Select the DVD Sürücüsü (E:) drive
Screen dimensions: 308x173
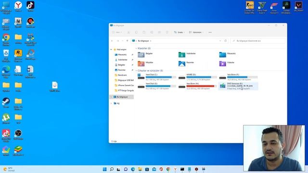(x=238, y=86)
